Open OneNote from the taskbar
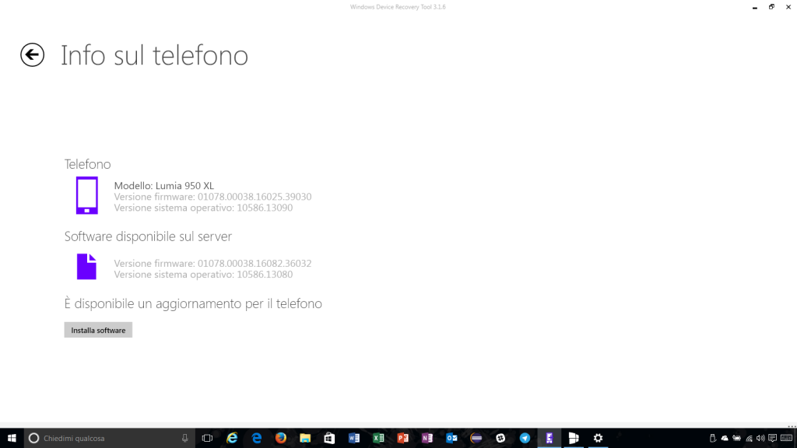Screen dimensions: 797x448 [427, 438]
